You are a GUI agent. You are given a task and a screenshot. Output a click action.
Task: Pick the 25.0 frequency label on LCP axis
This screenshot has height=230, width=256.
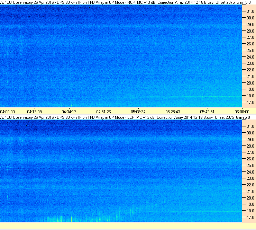250,166
